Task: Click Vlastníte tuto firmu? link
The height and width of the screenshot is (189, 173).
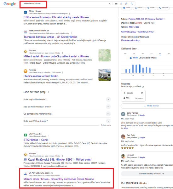Action: coord(146,32)
